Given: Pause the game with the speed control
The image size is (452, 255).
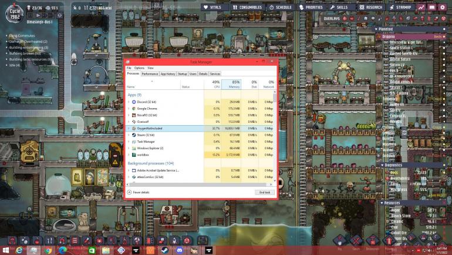Looking at the screenshot, I should pos(31,15).
